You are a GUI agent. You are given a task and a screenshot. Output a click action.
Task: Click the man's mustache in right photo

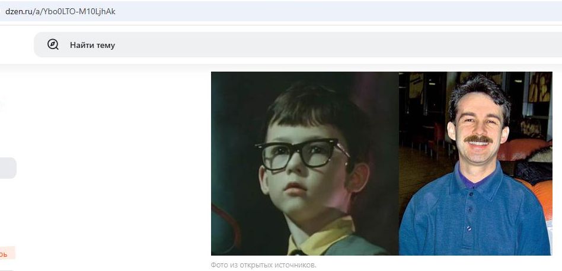[x=478, y=138]
